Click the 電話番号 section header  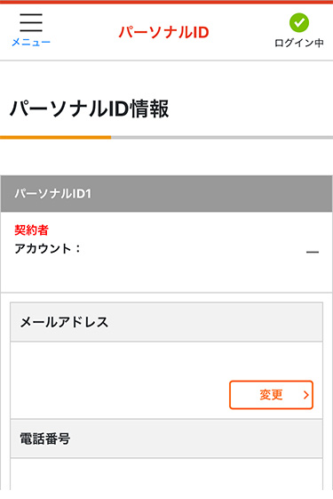167,439
